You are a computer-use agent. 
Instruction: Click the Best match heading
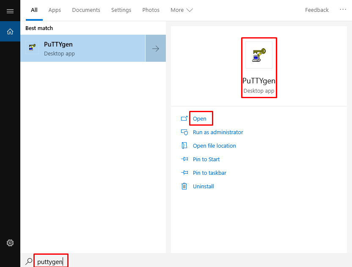(39, 28)
